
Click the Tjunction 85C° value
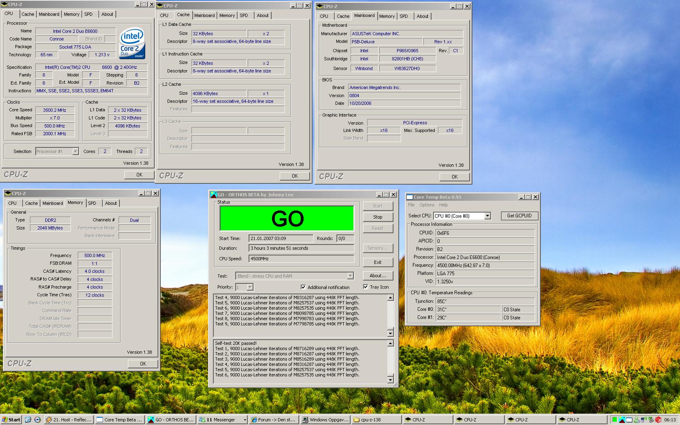click(485, 302)
